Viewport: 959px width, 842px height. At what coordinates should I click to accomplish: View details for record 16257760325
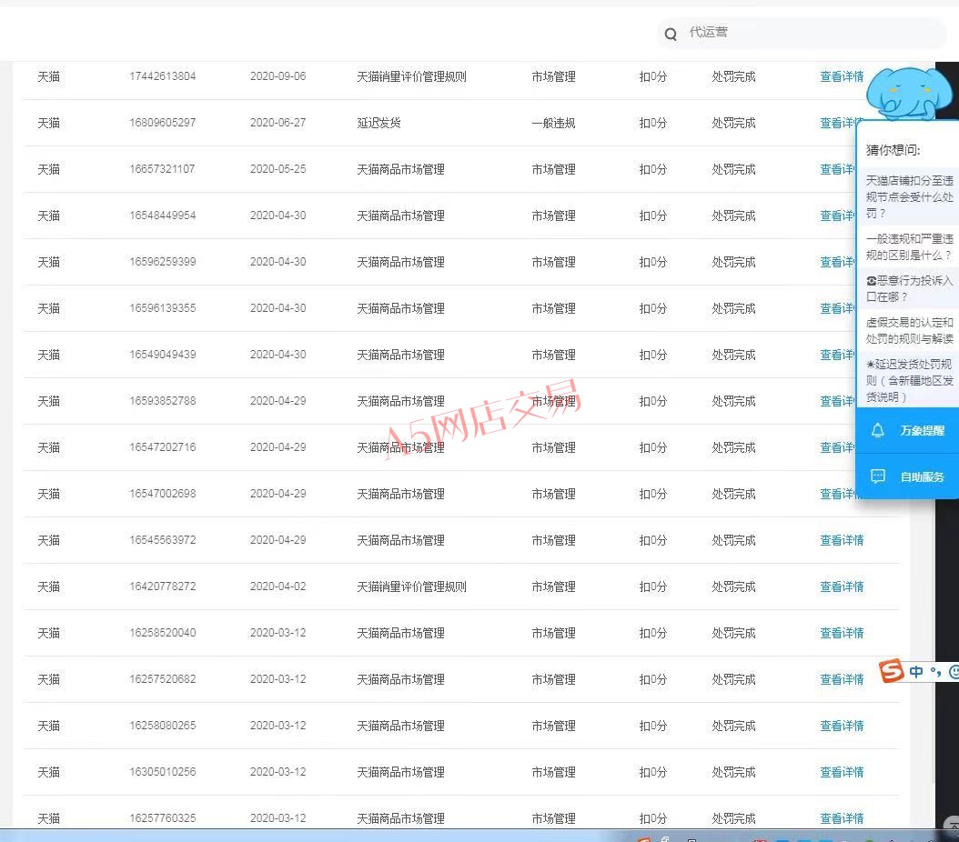[x=842, y=818]
